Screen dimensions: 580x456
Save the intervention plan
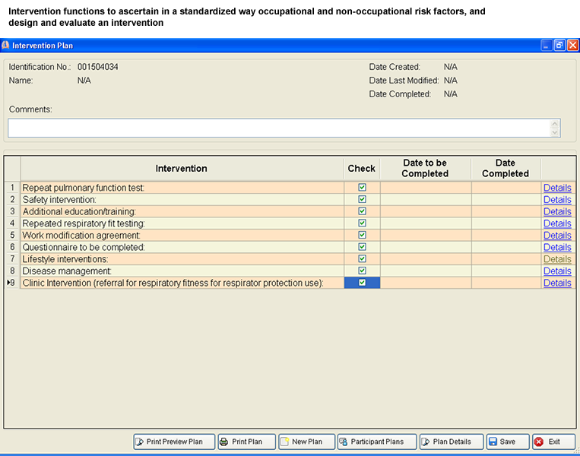[506, 442]
